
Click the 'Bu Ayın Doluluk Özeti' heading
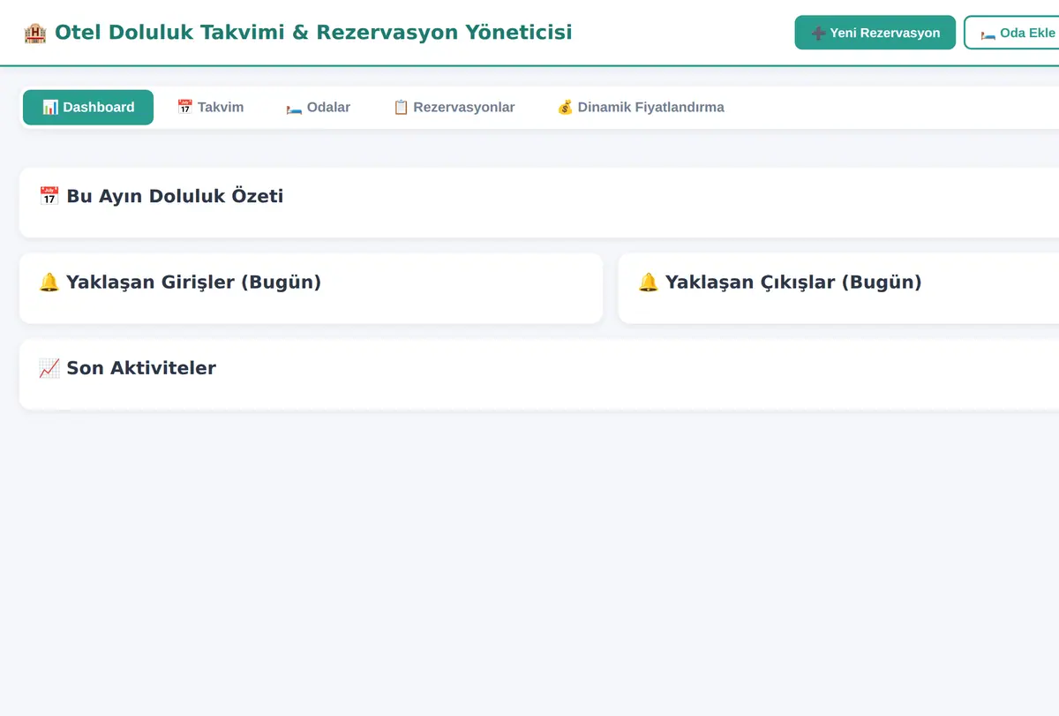point(175,196)
